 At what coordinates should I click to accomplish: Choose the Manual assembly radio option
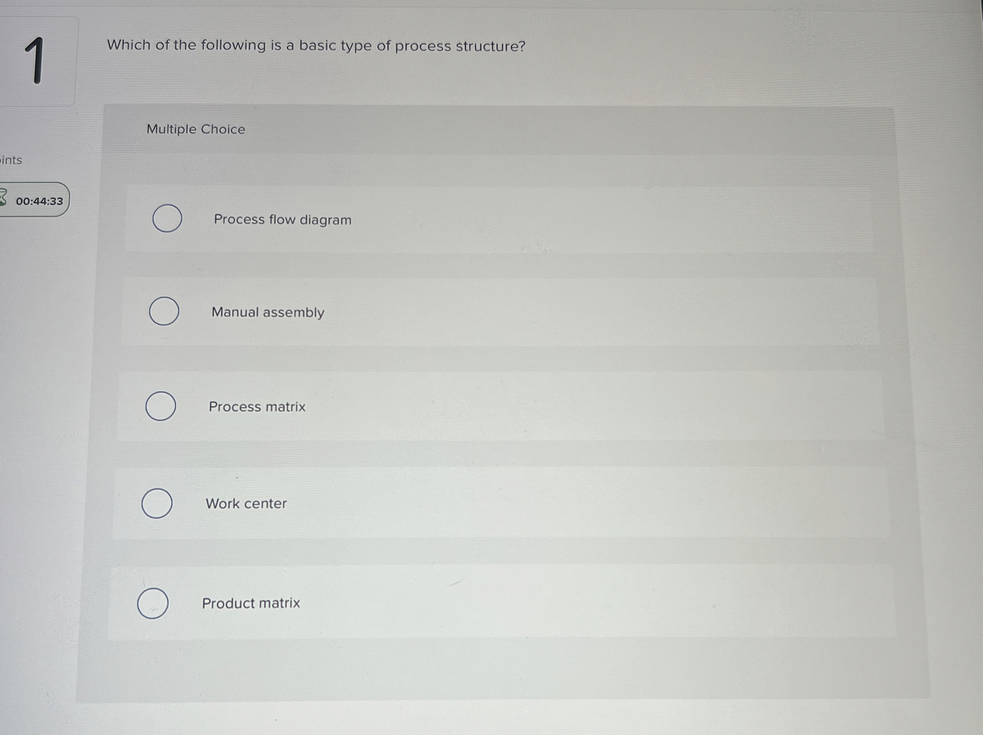click(164, 311)
